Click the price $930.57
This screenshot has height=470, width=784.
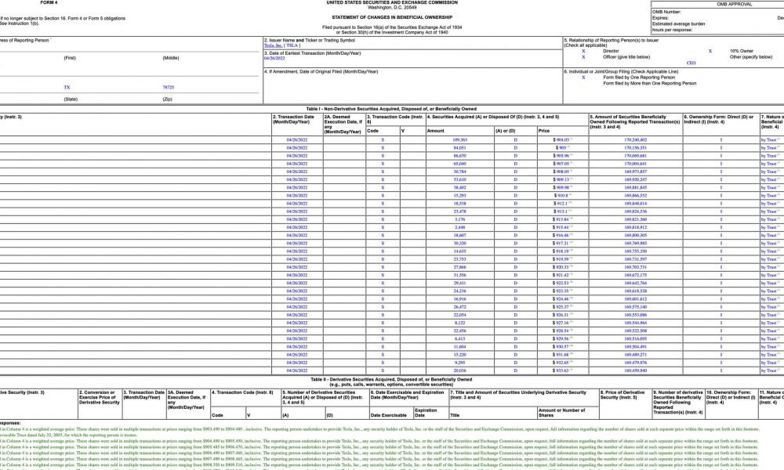pos(561,347)
